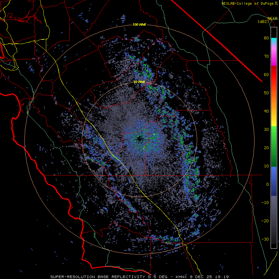Click the -10 value on the dBZ scale

pos(265,203)
